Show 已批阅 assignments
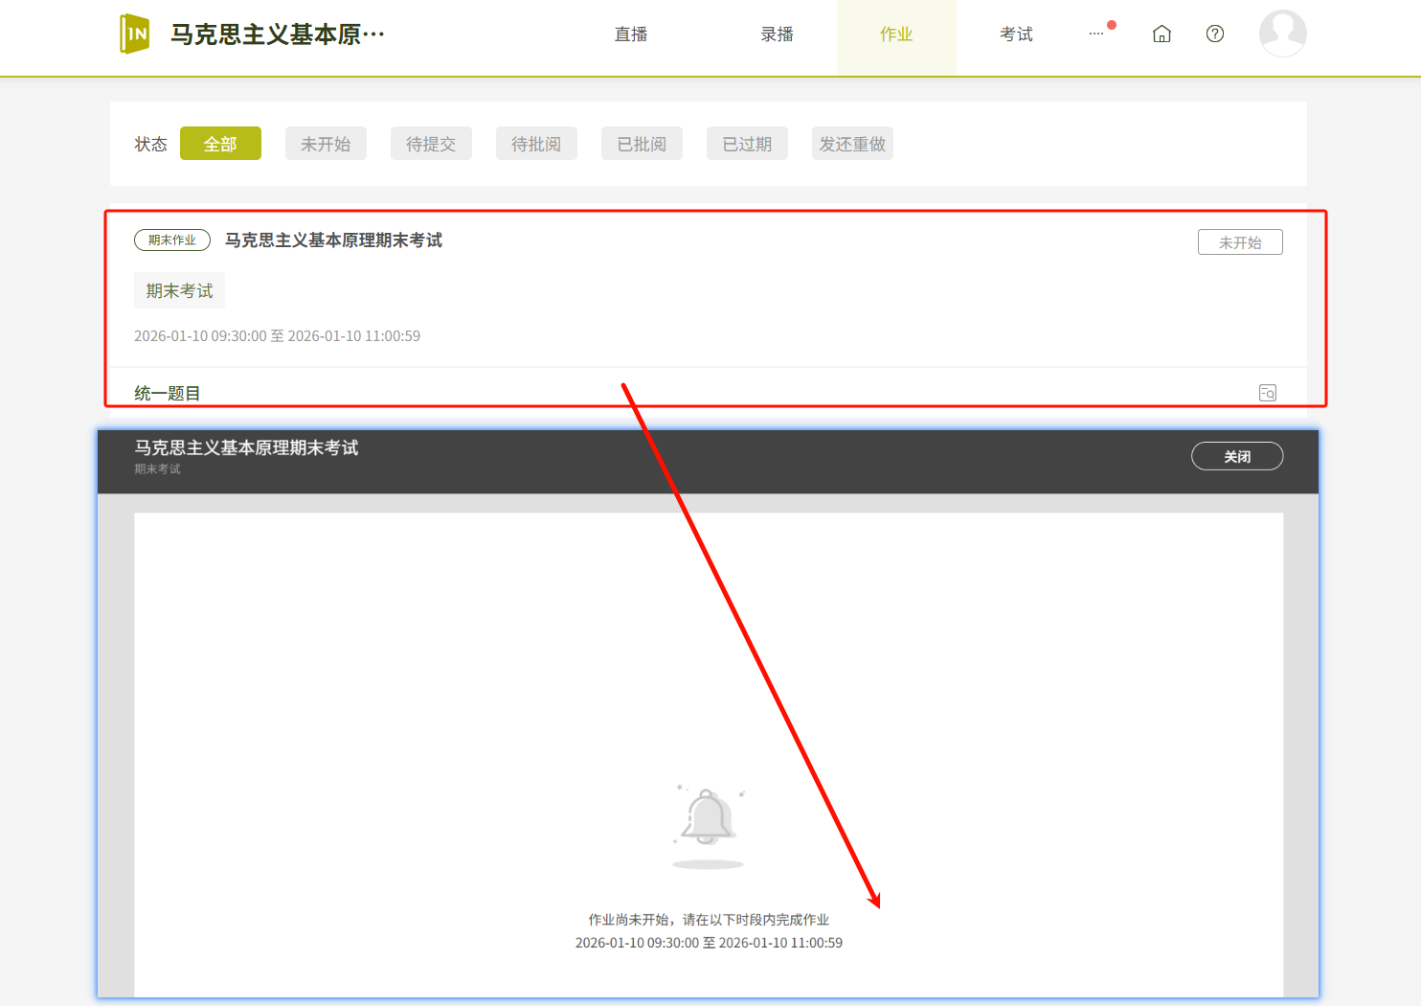 [642, 144]
